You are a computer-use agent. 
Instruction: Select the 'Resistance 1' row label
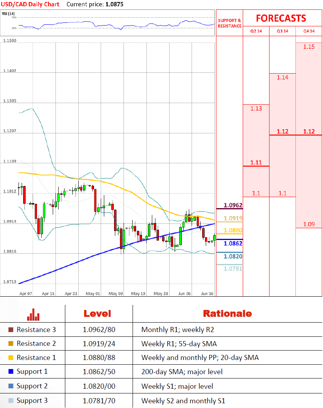[36, 358]
